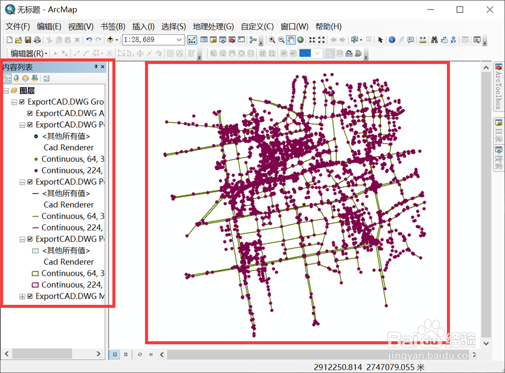This screenshot has height=373, width=505.
Task: Select the Measure tool
Action: click(423, 39)
